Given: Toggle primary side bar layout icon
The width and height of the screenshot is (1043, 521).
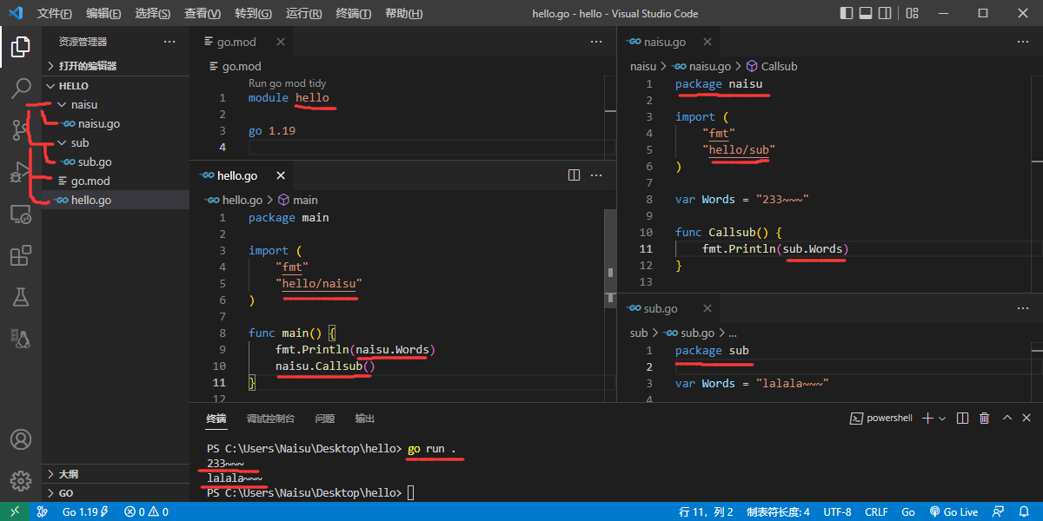Looking at the screenshot, I should (847, 13).
